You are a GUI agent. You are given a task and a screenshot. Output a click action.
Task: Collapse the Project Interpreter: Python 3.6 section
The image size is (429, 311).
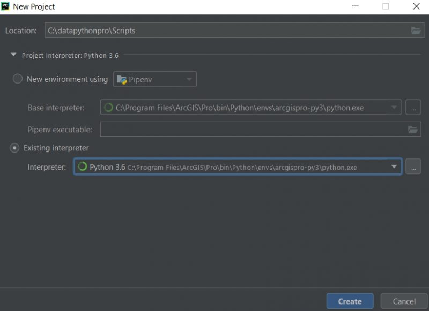pyautogui.click(x=12, y=55)
